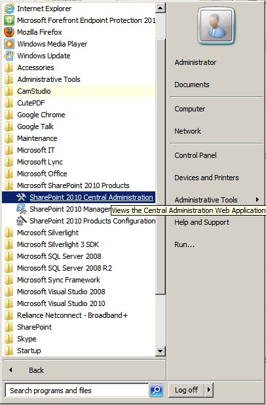This screenshot has width=266, height=405.
Task: Click inside Search programs and files box
Action: click(x=77, y=391)
